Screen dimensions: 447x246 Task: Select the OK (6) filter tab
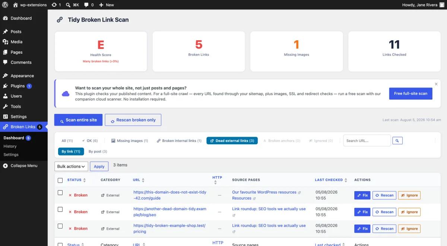coord(90,141)
